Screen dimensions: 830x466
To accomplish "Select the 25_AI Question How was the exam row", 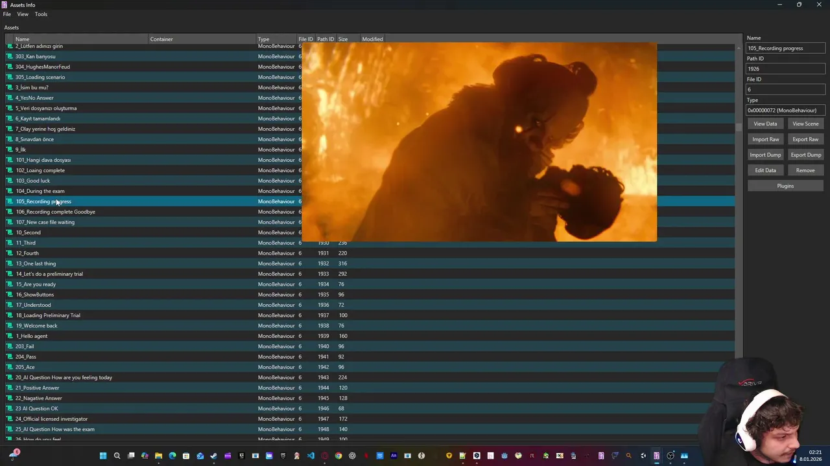I will click(x=370, y=429).
